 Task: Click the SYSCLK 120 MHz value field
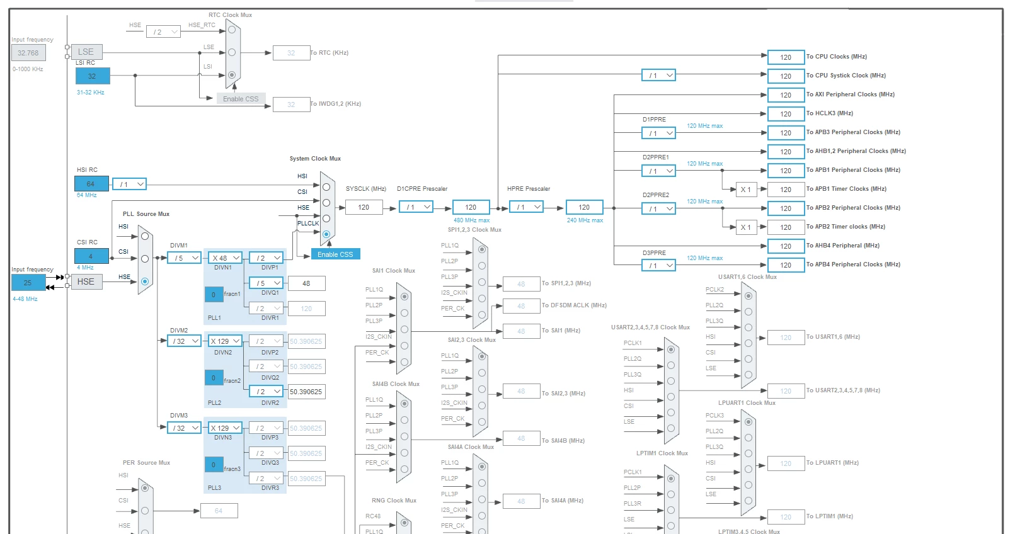coord(364,207)
